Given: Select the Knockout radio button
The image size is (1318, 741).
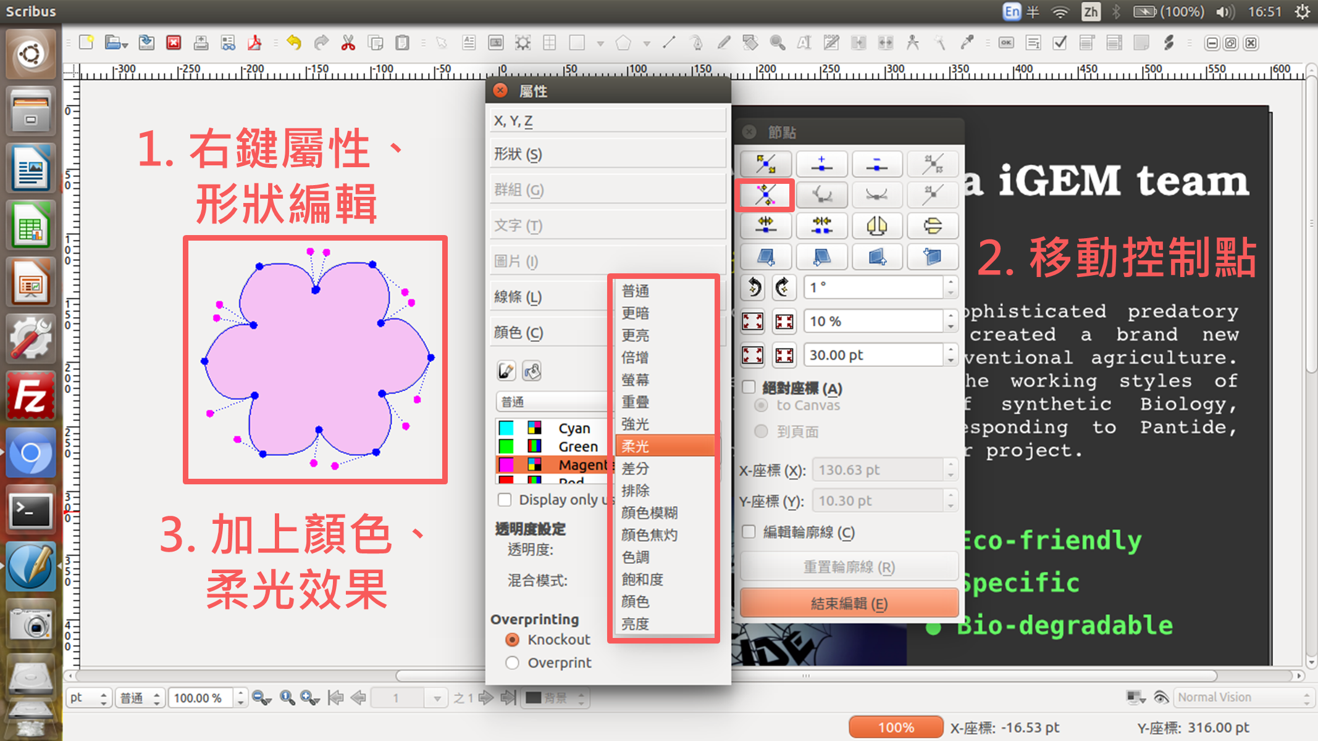Looking at the screenshot, I should point(512,639).
